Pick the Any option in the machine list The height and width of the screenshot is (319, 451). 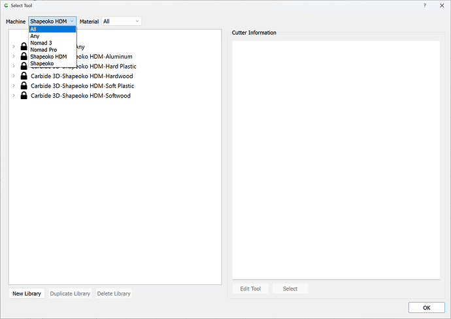click(x=35, y=36)
